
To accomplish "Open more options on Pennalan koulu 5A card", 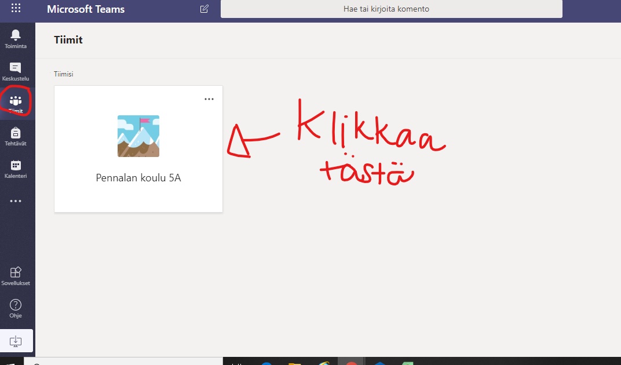I will [209, 99].
